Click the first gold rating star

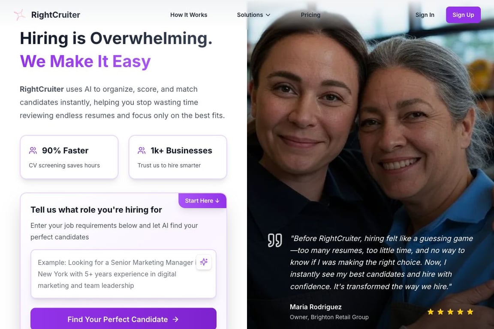(431, 312)
